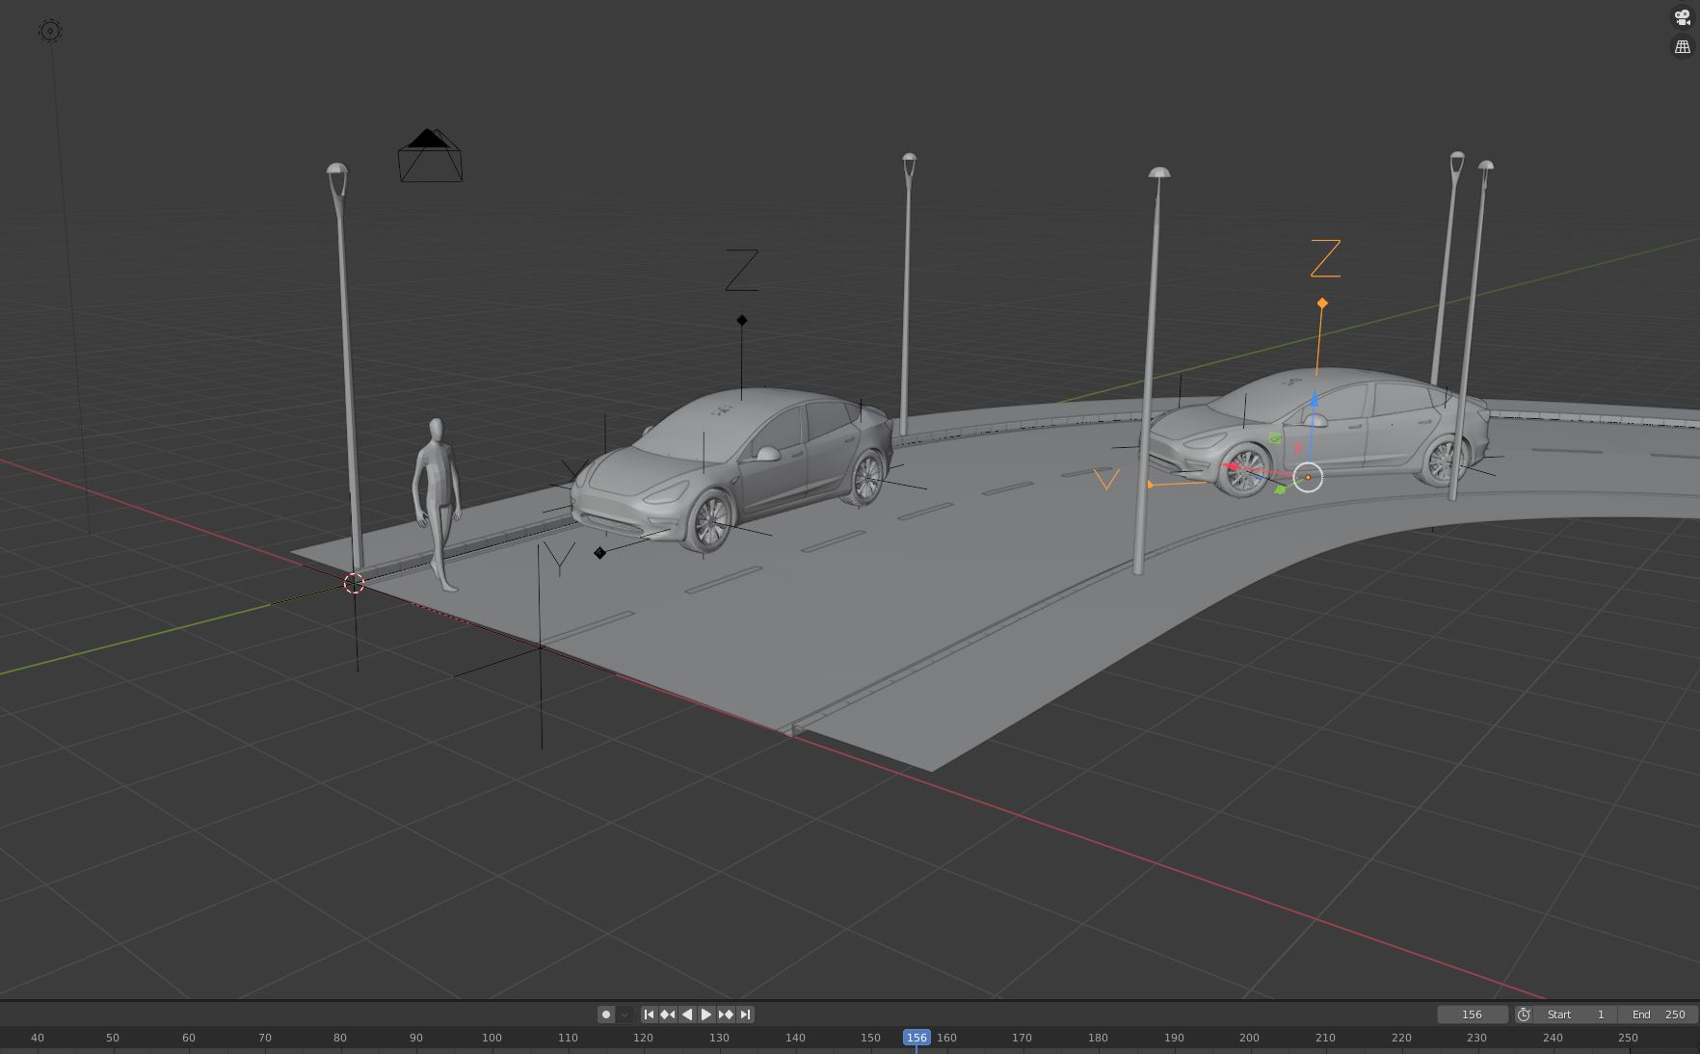Toggle preview range stopwatch icon
The image size is (1700, 1054).
coord(1524,1014)
